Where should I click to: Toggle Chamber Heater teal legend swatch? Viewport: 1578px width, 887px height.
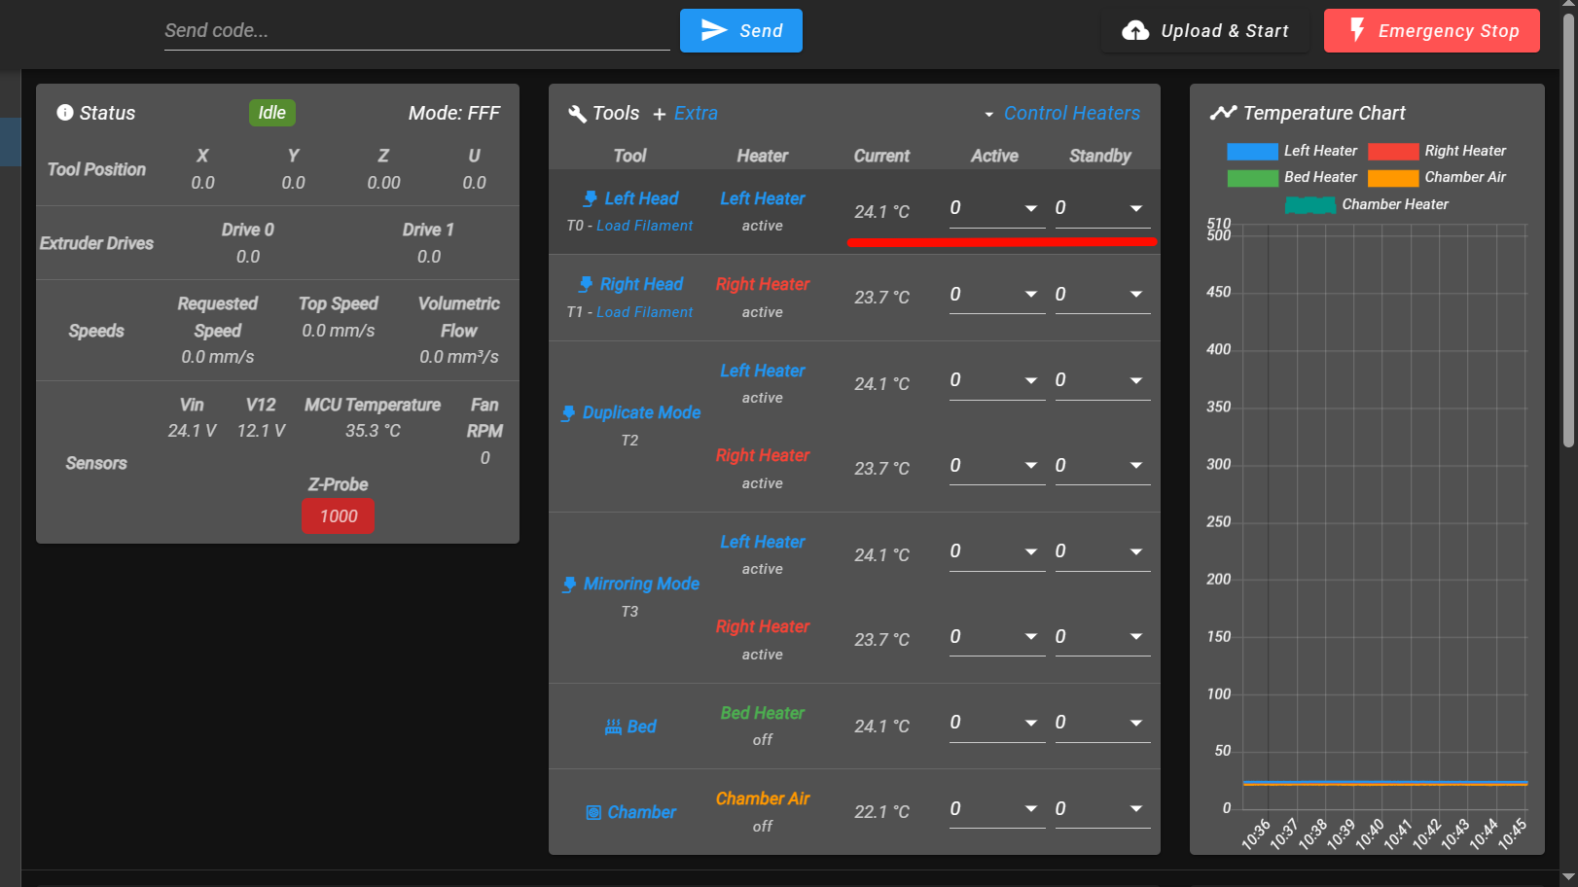coord(1310,205)
